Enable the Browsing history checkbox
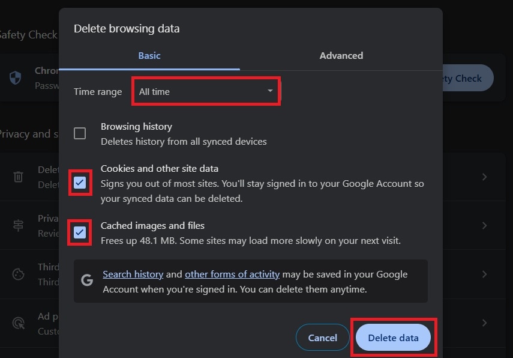Image resolution: width=513 pixels, height=358 pixels. coord(80,133)
